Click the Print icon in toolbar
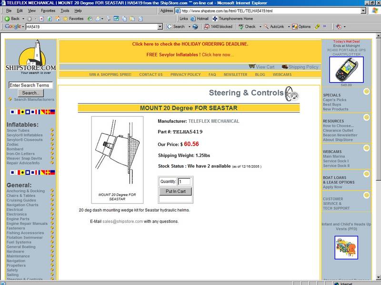This screenshot has height=285, width=381. (x=109, y=19)
